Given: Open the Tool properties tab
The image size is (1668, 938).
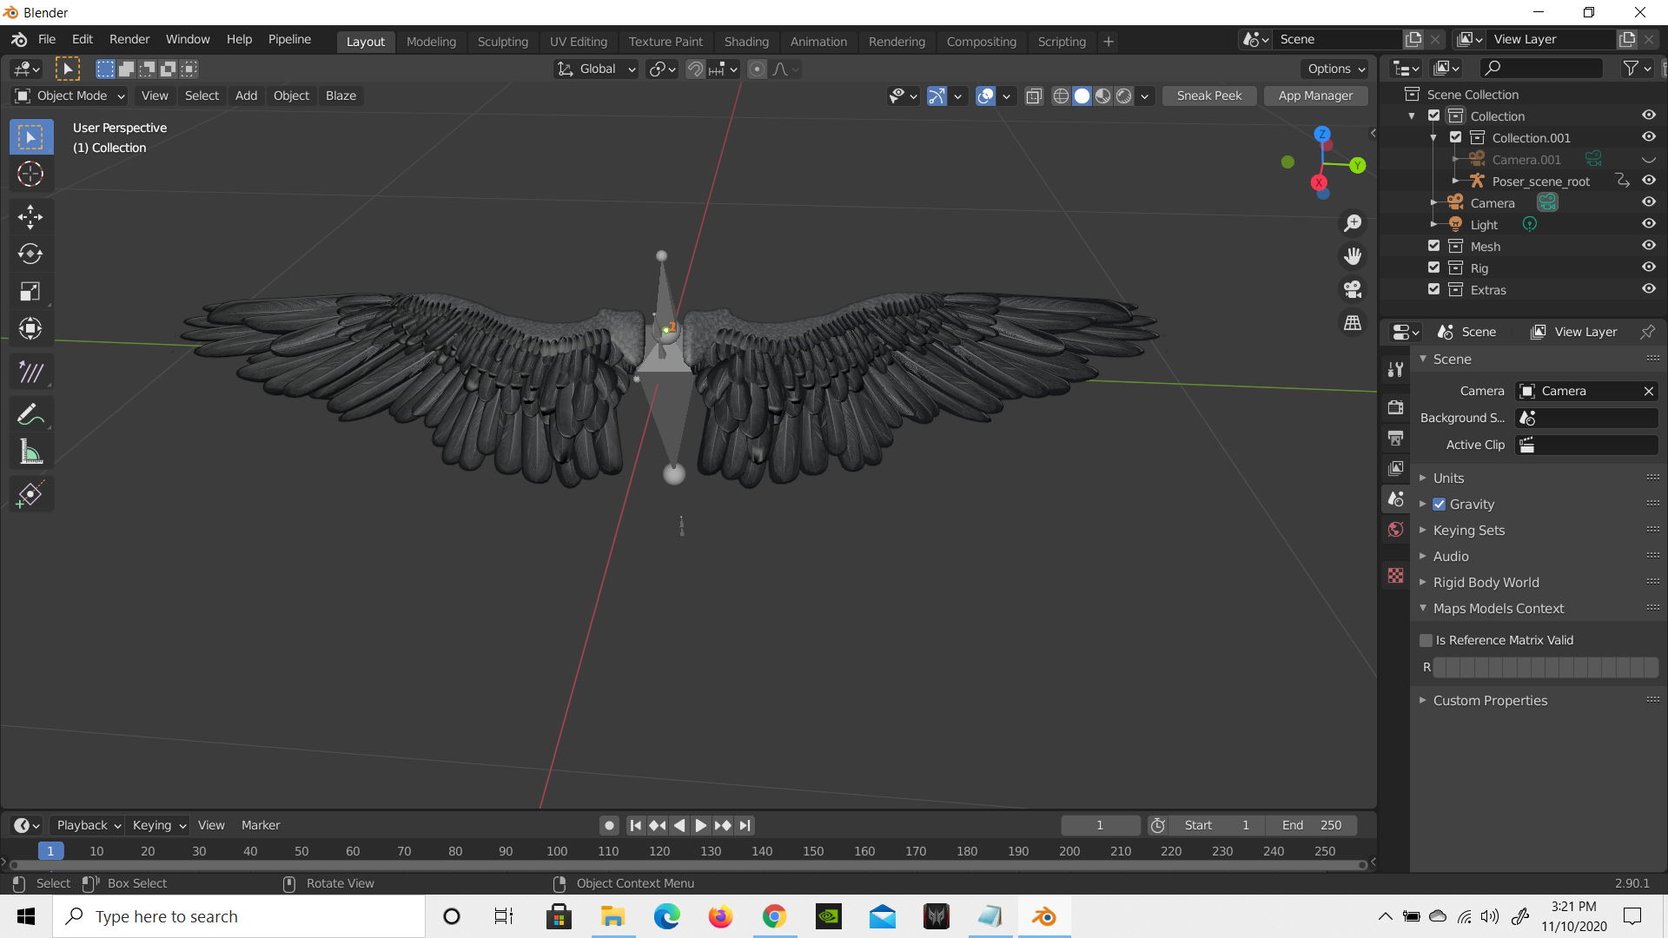Looking at the screenshot, I should pos(1395,370).
